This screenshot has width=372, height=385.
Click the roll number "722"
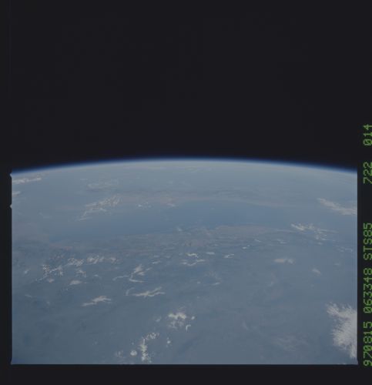click(367, 172)
